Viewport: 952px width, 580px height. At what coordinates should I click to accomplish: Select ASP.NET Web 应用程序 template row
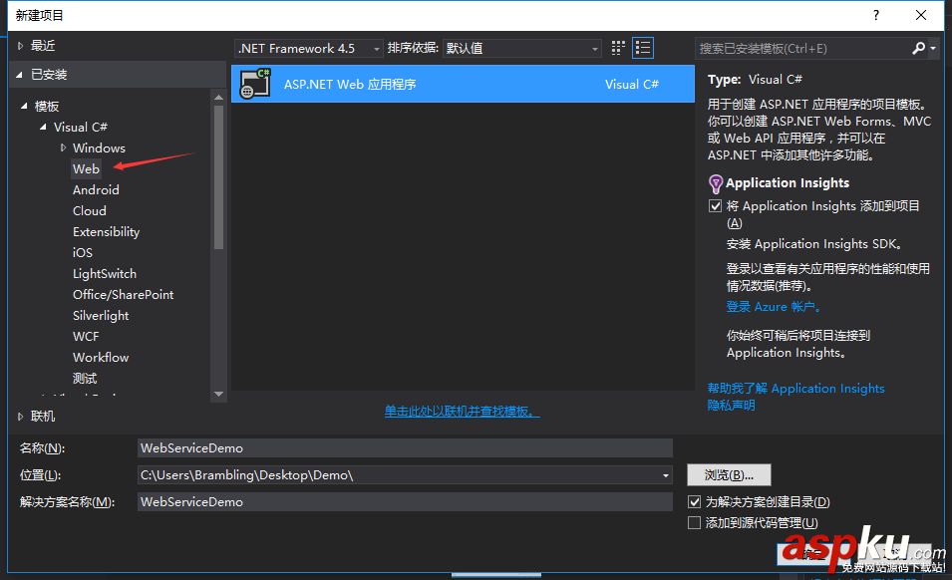click(x=463, y=84)
